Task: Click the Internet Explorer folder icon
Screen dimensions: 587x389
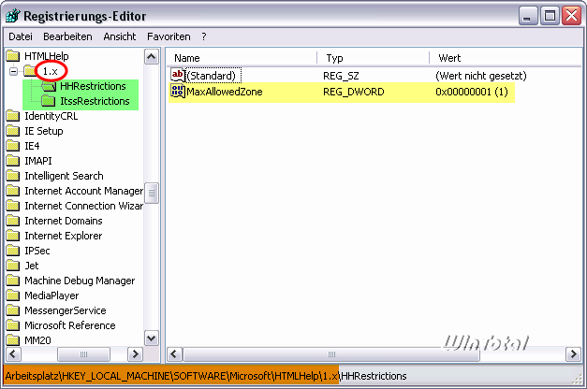Action: coord(13,236)
